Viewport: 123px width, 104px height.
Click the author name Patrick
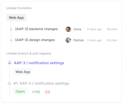[x=79, y=40]
